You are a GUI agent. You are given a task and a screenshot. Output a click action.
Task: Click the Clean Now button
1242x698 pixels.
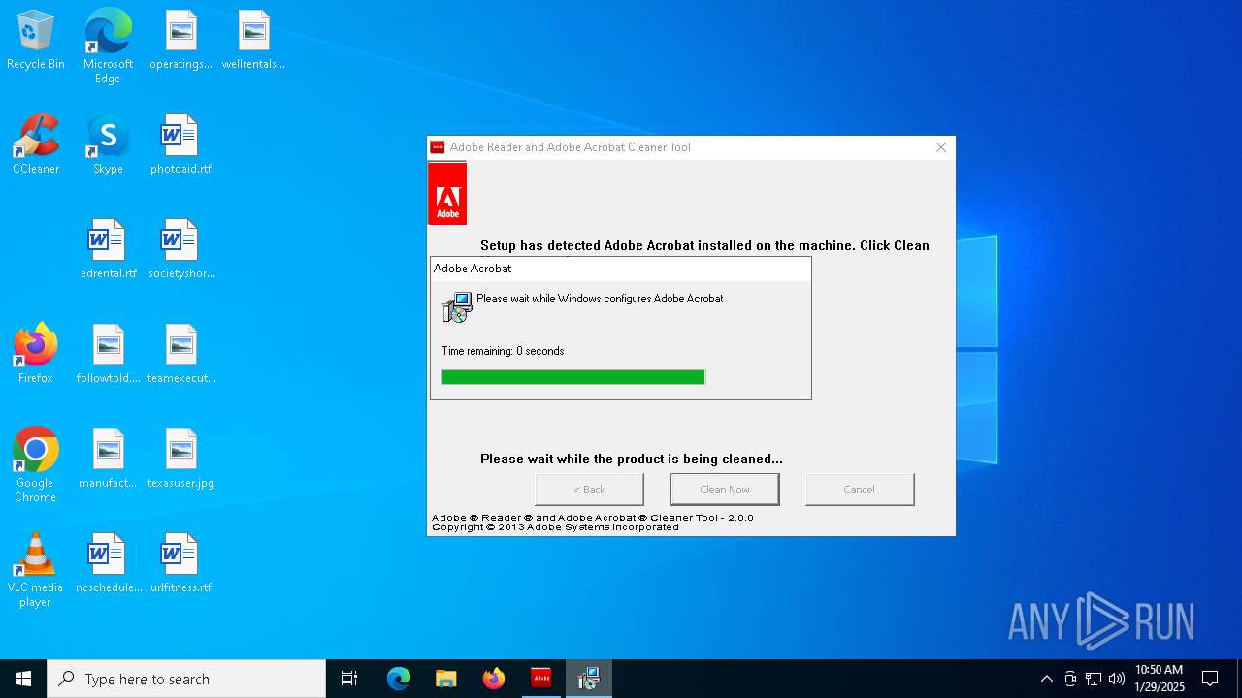click(x=725, y=490)
